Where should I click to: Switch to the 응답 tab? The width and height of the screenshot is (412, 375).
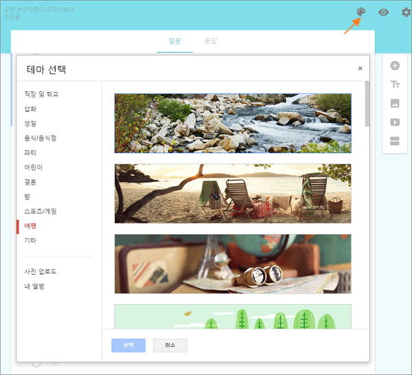210,41
